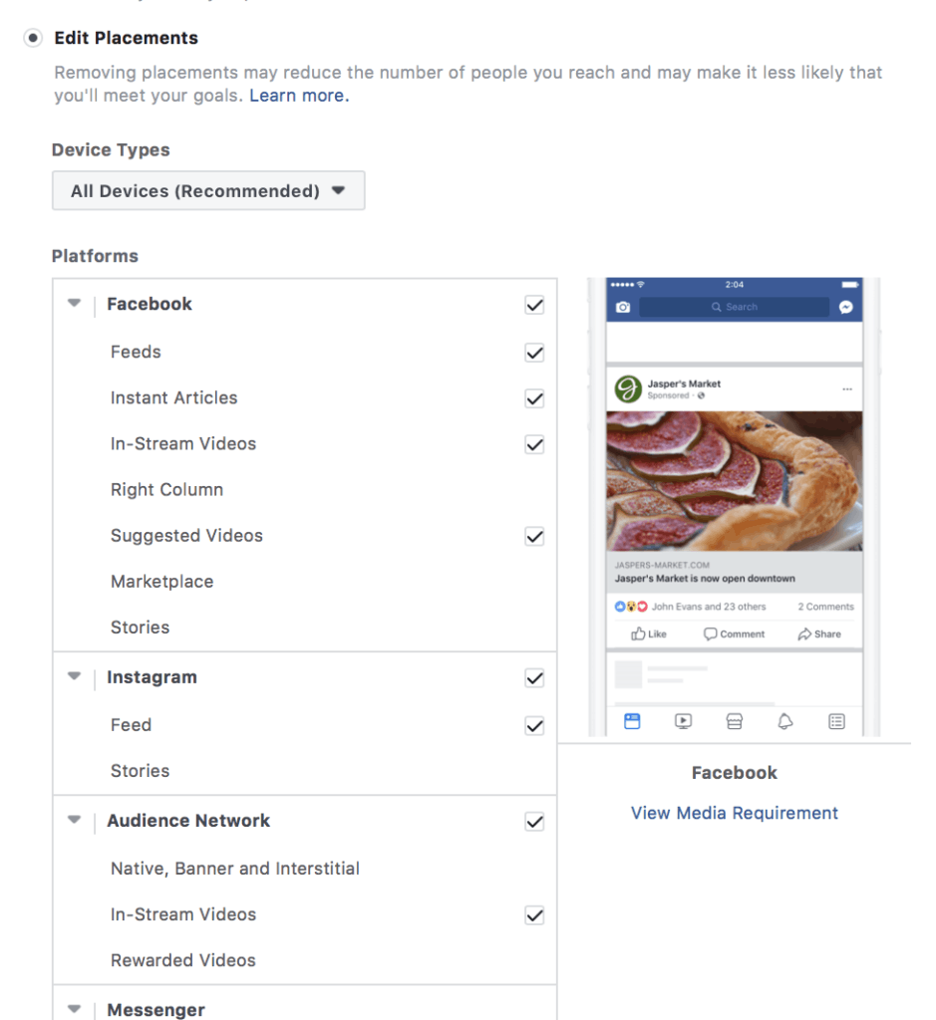Select the Edit Placements radio button
This screenshot has width=936, height=1020.
[x=33, y=38]
